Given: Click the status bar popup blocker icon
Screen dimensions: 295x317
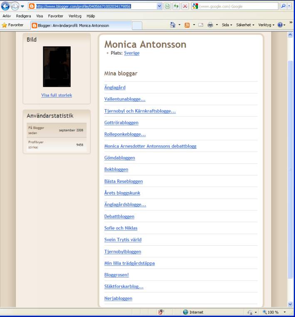Looking at the screenshot, I should (161, 312).
